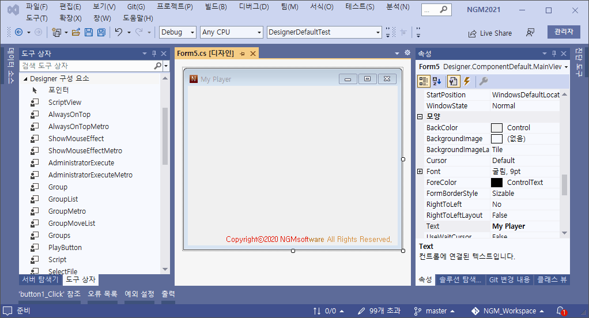Click the 검색 도구 상자 search field
The image size is (589, 318).
(x=87, y=66)
